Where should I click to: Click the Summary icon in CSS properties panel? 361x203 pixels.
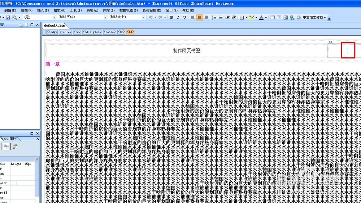click(15, 146)
